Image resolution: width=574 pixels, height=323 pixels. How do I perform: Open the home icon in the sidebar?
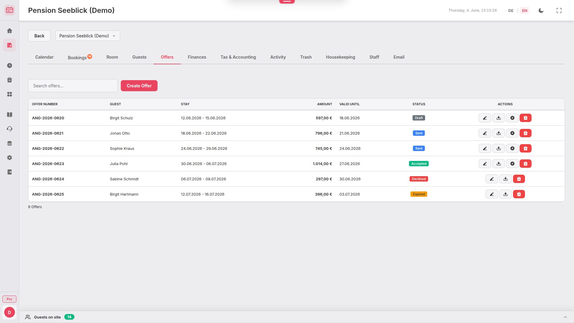point(10,31)
